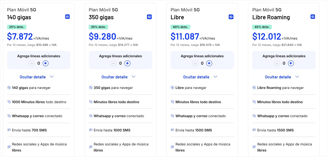Click the chat icon next to Whatsapp y correo conectado
Image resolution: width=327 pixels, height=157 pixels.
click(9, 116)
